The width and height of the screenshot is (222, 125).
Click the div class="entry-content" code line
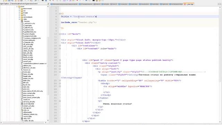103,63
